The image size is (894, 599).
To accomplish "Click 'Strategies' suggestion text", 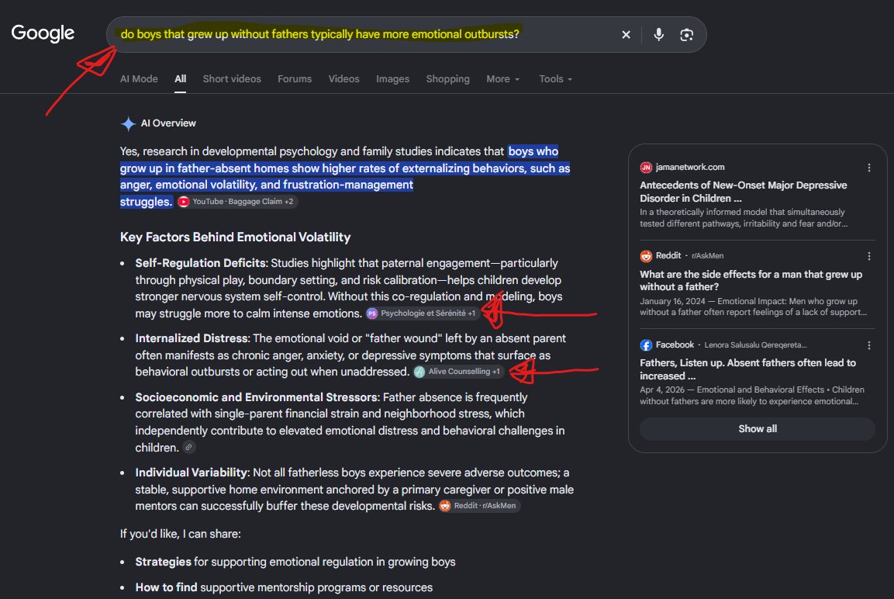I will [x=163, y=562].
